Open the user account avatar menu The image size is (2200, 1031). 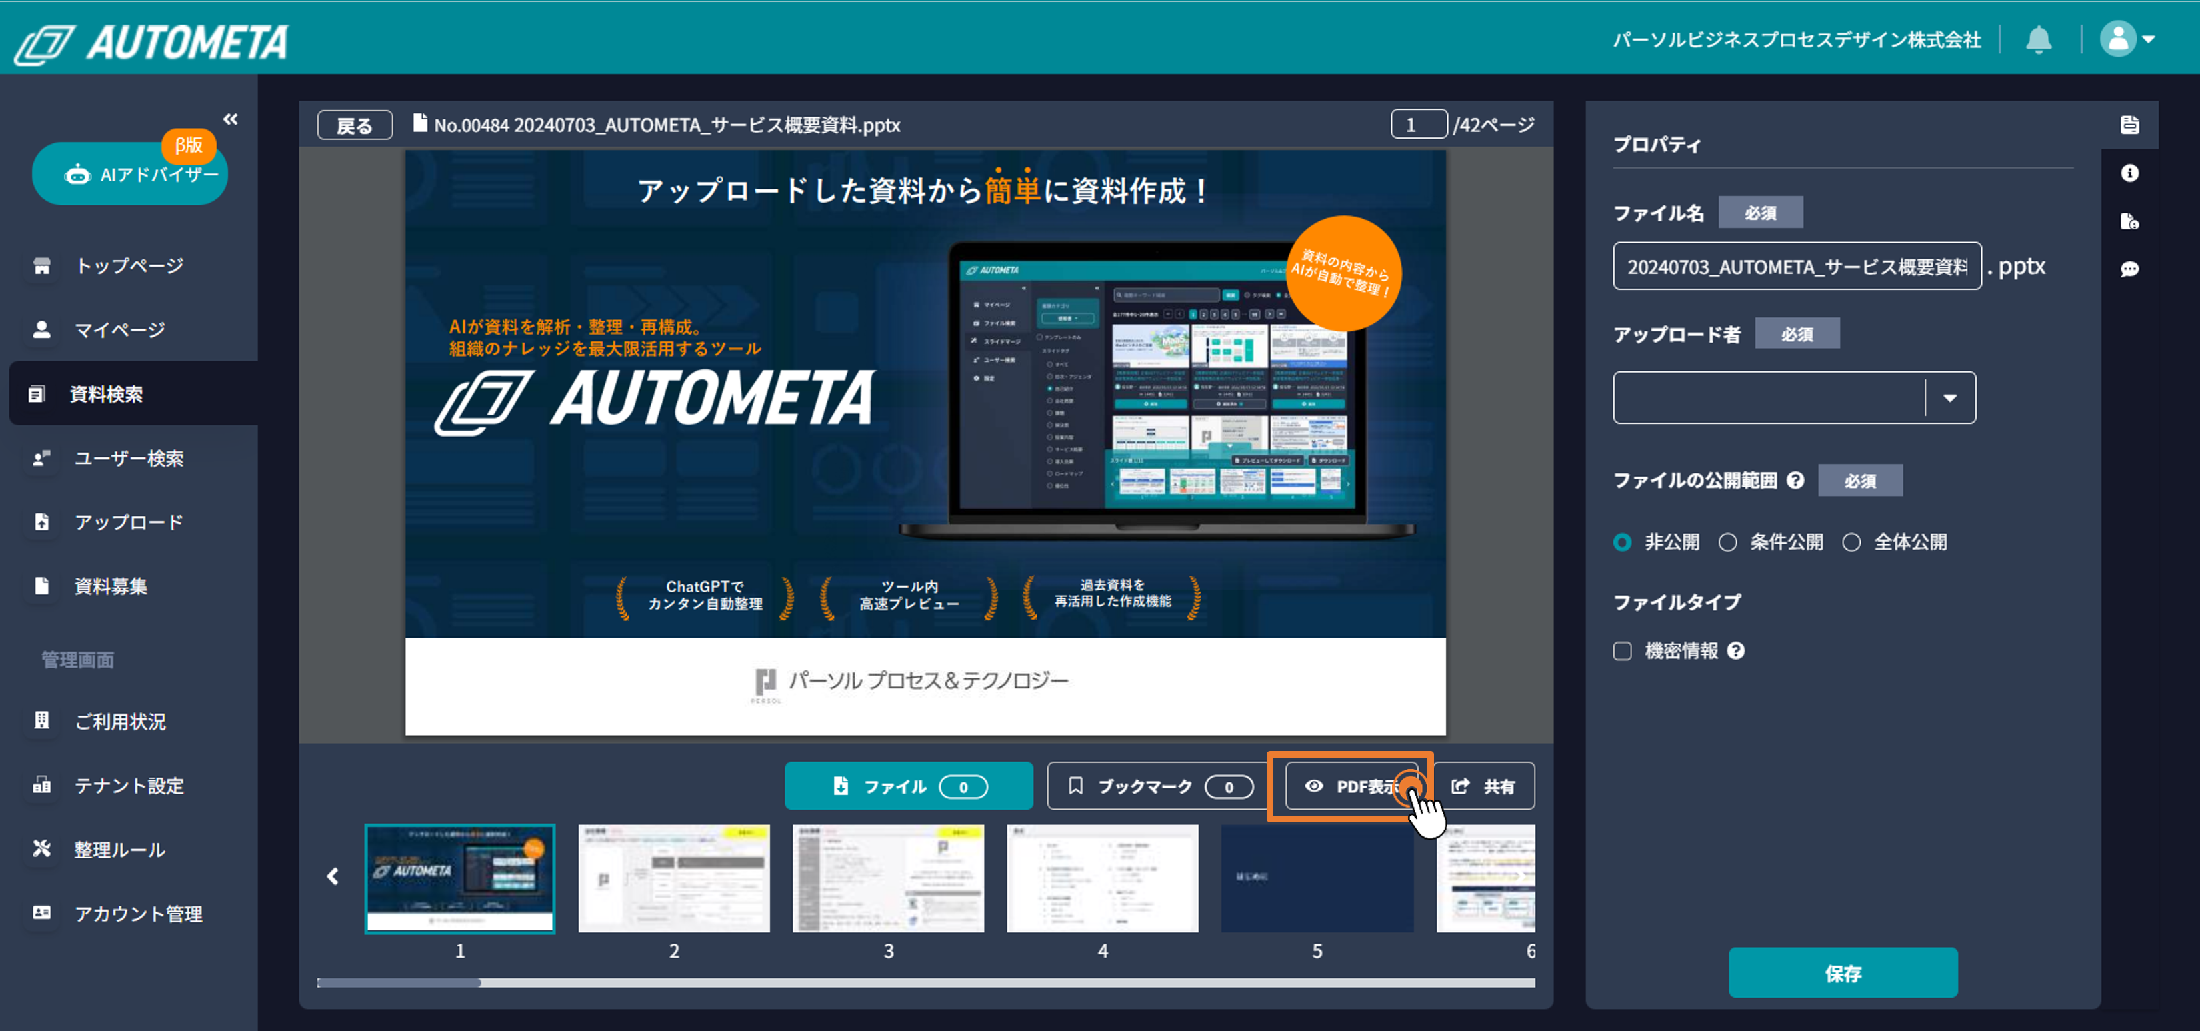coord(2127,39)
